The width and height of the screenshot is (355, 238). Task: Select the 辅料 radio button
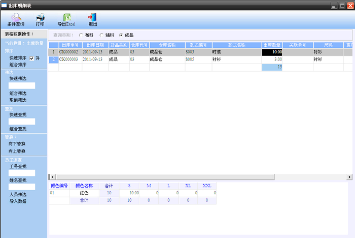(100, 35)
